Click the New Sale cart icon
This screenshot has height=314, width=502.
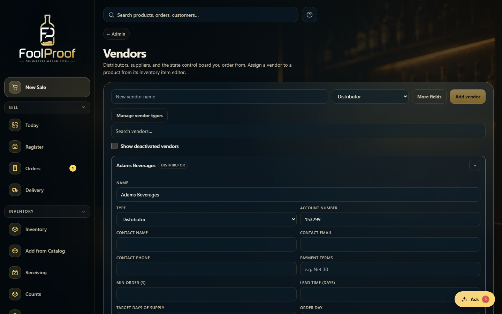click(x=15, y=87)
